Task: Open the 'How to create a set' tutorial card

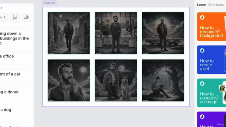Action: (212, 60)
